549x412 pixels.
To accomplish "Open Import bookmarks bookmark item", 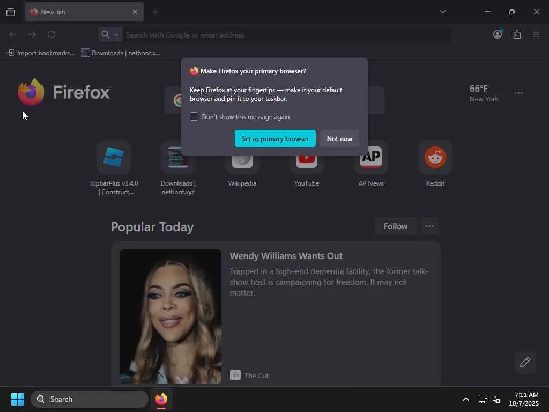I will 41,53.
